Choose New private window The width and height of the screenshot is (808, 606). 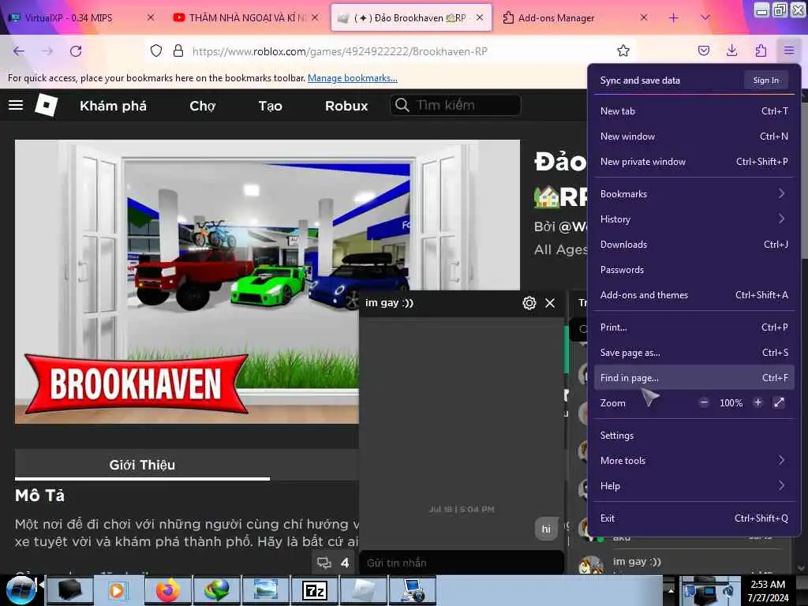pyautogui.click(x=694, y=161)
